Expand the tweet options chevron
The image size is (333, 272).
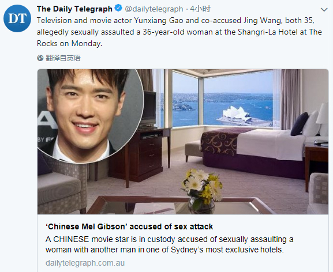pyautogui.click(x=324, y=10)
